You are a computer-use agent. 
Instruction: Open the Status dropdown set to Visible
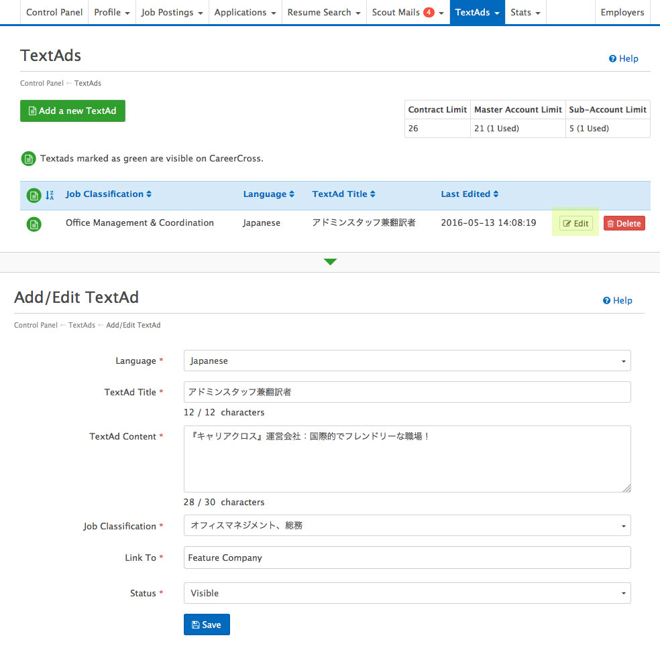(407, 593)
